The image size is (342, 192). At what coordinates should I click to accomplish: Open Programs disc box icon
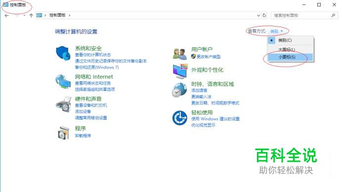[63, 132]
